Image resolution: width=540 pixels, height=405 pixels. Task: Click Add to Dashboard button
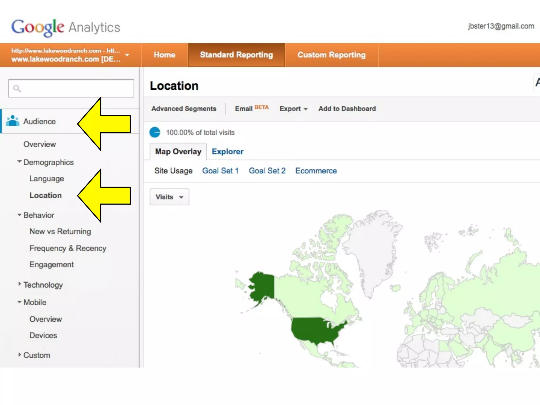click(x=347, y=109)
